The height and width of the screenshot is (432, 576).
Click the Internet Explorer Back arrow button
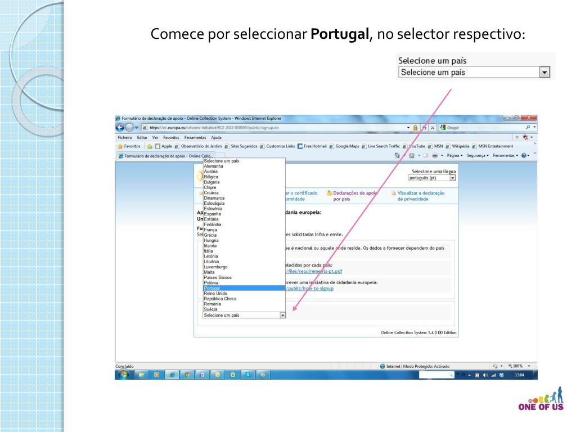point(120,128)
